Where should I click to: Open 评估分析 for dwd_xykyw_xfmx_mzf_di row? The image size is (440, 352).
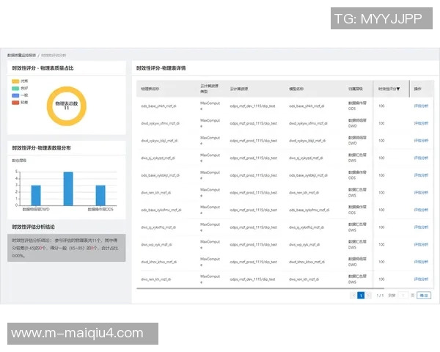[x=422, y=123]
